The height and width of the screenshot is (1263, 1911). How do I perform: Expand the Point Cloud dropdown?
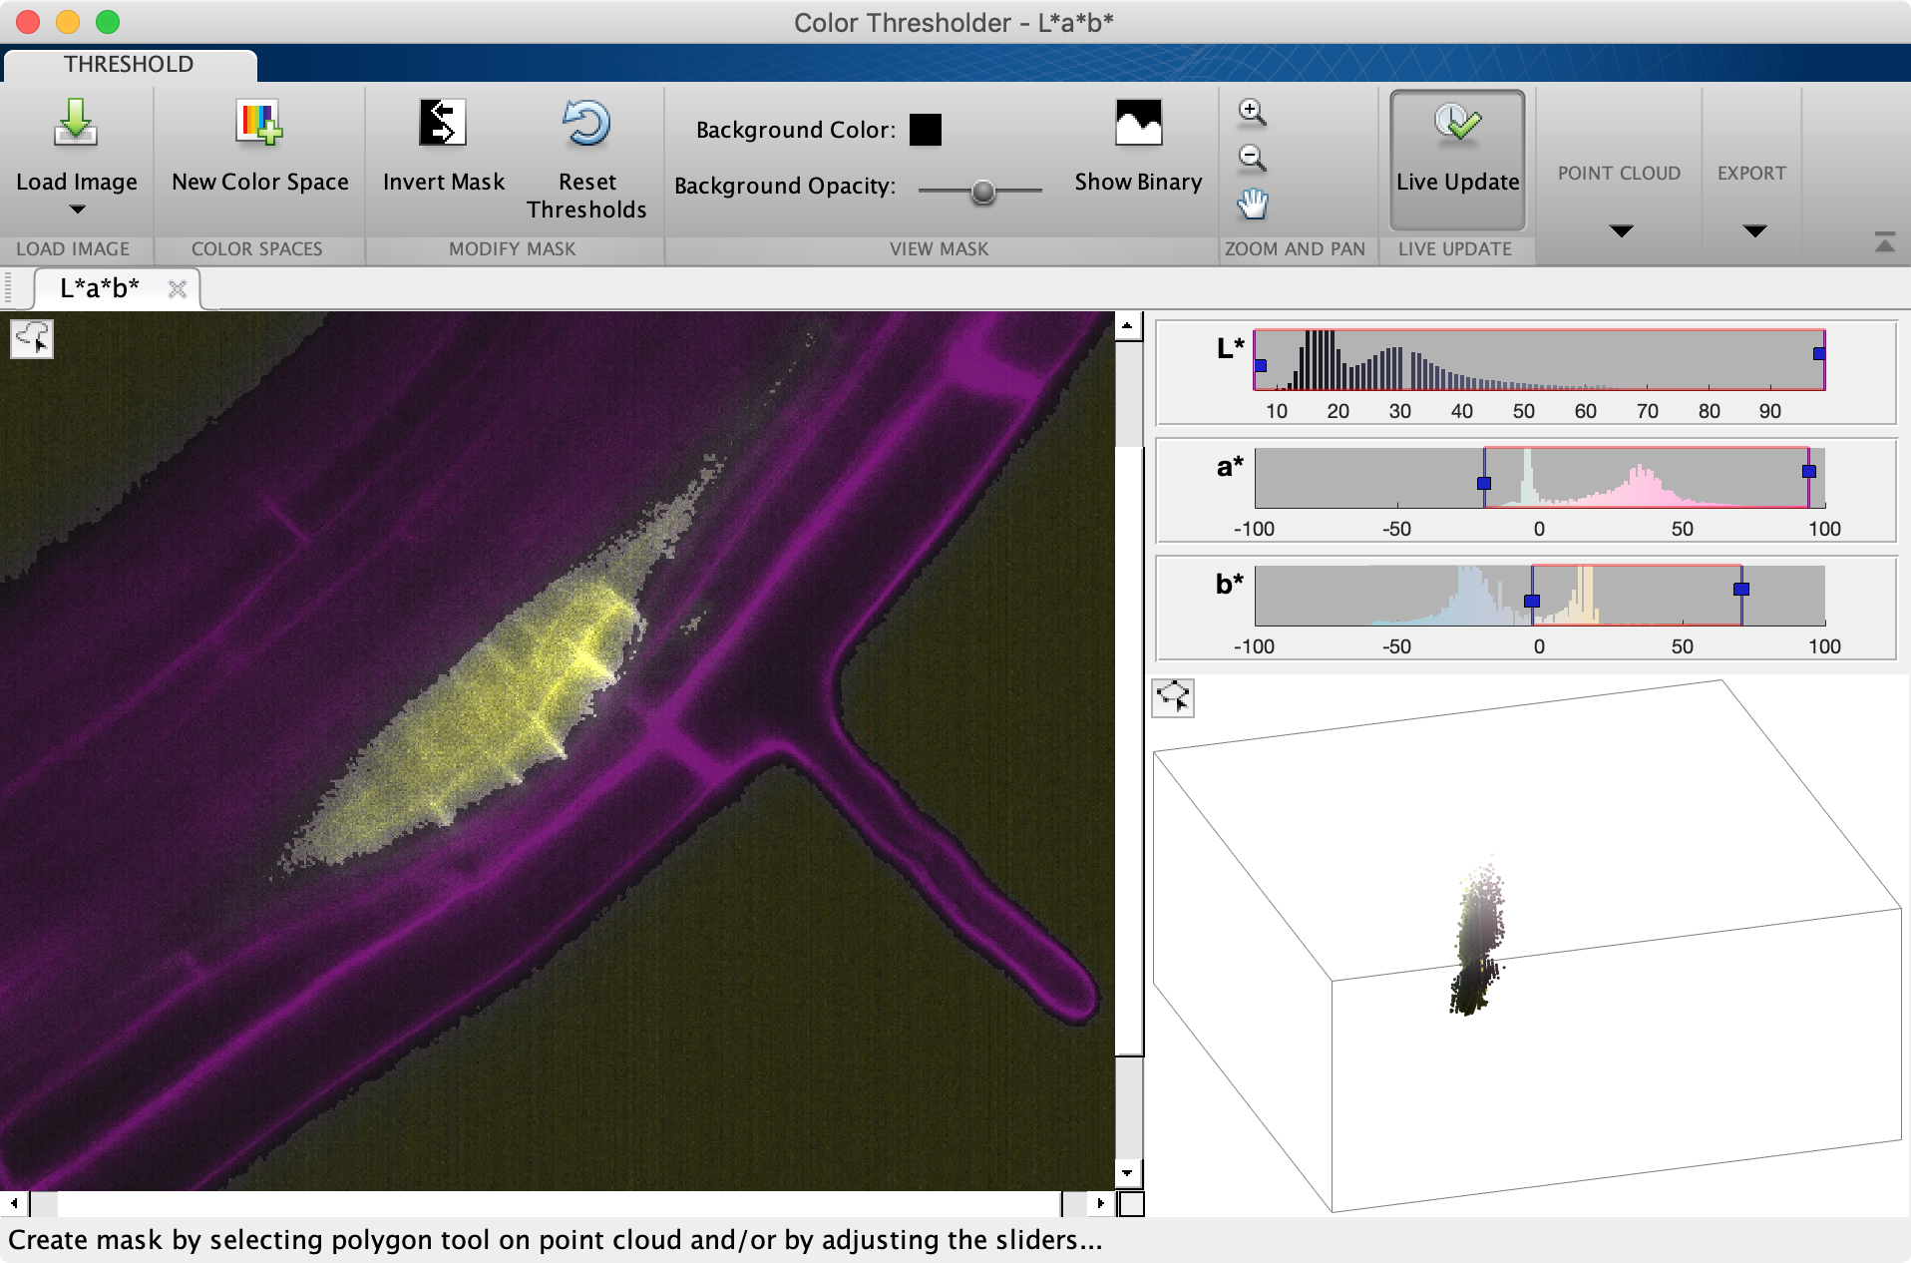point(1621,230)
